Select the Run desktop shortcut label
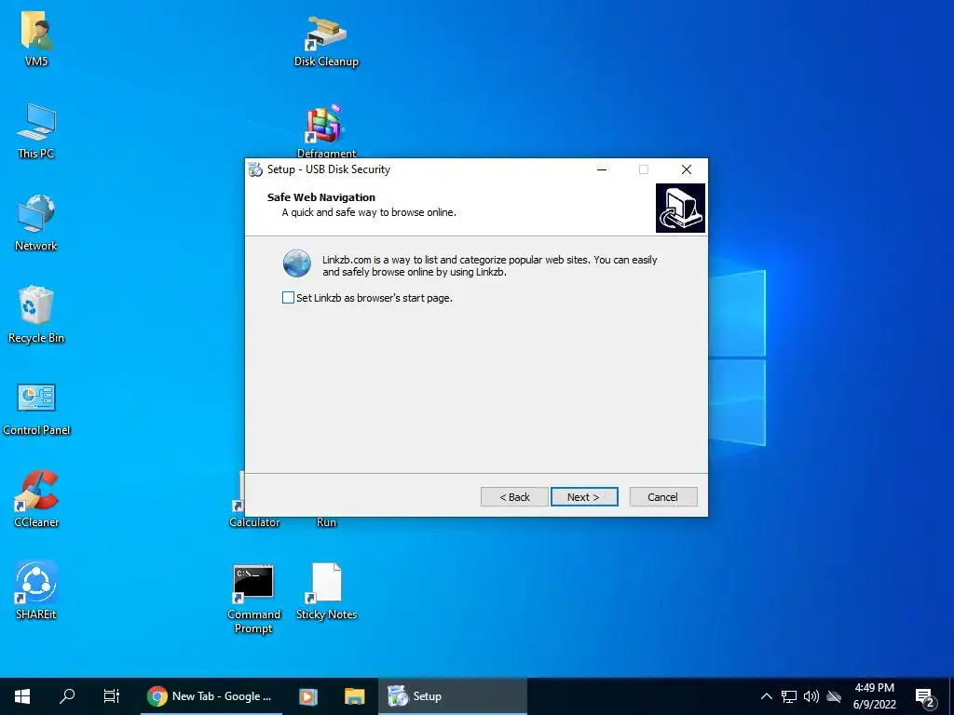The height and width of the screenshot is (715, 954). 326,522
